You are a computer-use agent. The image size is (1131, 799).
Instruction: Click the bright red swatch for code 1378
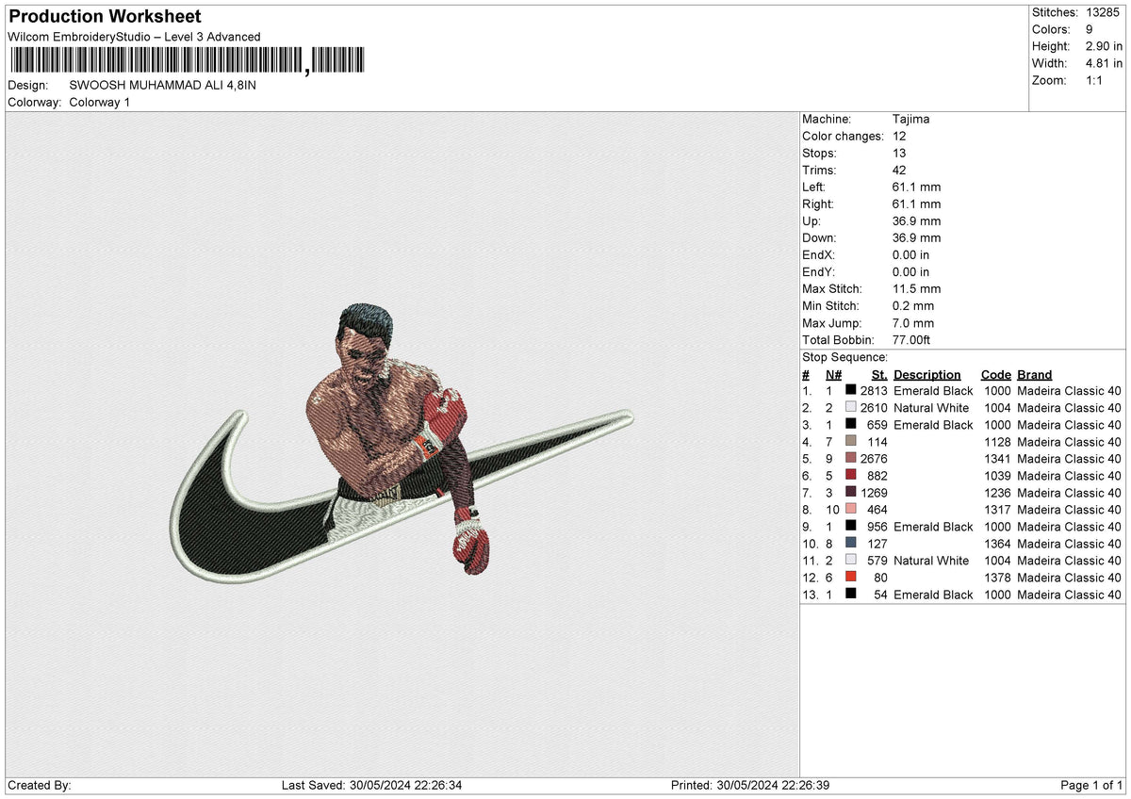[x=851, y=578]
